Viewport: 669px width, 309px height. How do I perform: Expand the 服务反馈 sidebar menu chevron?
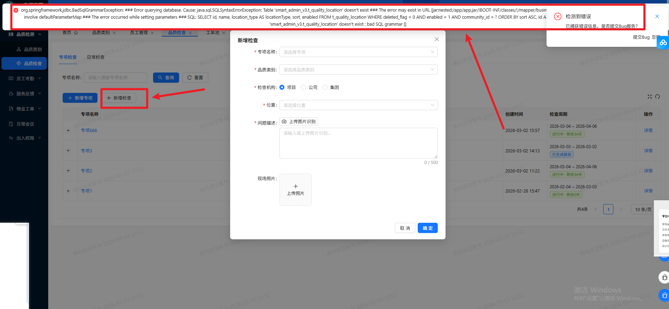pos(40,93)
